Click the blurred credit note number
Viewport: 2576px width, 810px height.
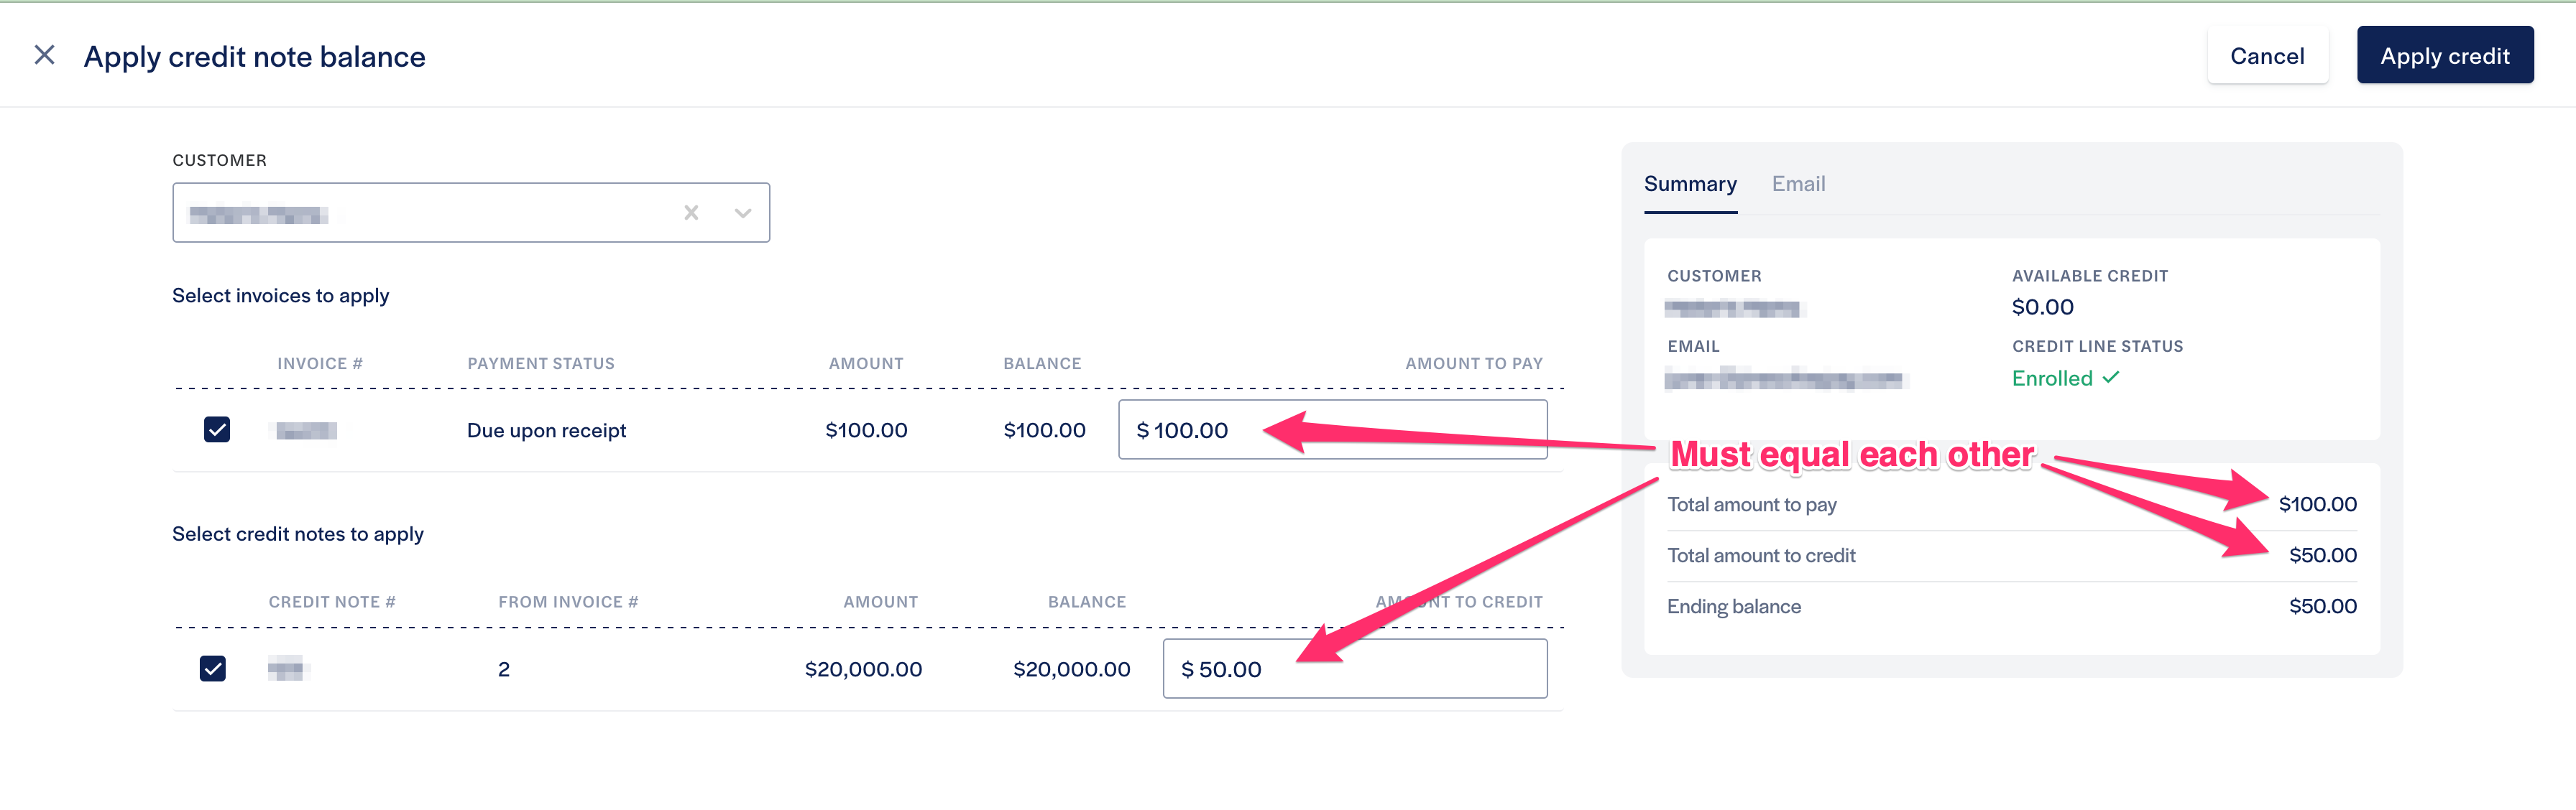[285, 669]
